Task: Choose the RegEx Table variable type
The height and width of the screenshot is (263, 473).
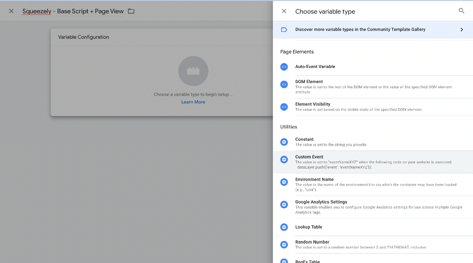Action: click(x=308, y=261)
